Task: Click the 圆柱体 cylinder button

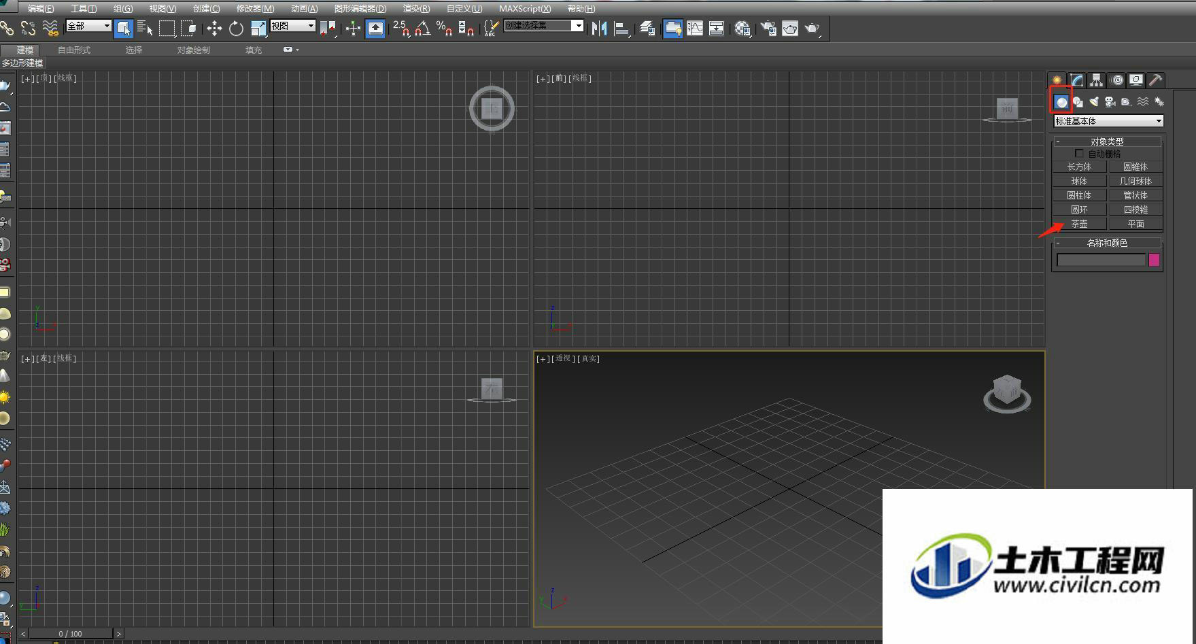Action: [1079, 195]
